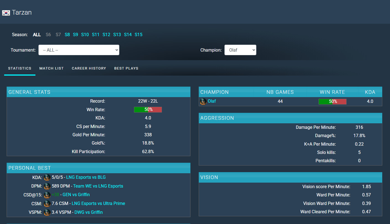Click the Olaf icon in the champion table
The height and width of the screenshot is (224, 390).
pos(203,102)
